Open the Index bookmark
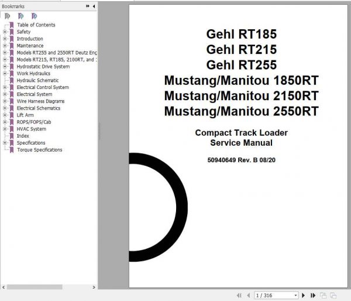Viewport: 351px width, 301px height. tap(23, 136)
